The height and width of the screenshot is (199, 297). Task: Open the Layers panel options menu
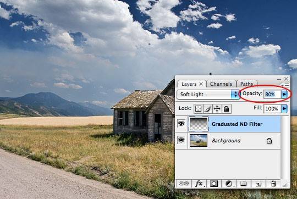coord(285,85)
